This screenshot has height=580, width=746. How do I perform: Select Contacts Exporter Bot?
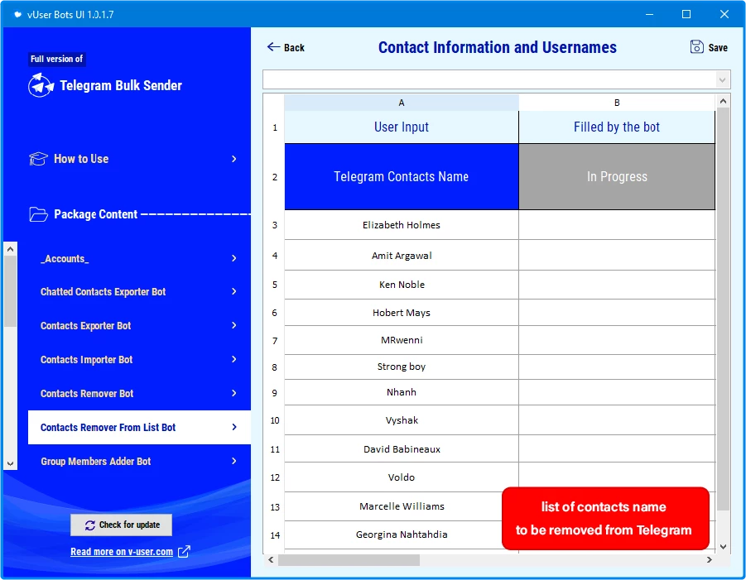(x=139, y=326)
